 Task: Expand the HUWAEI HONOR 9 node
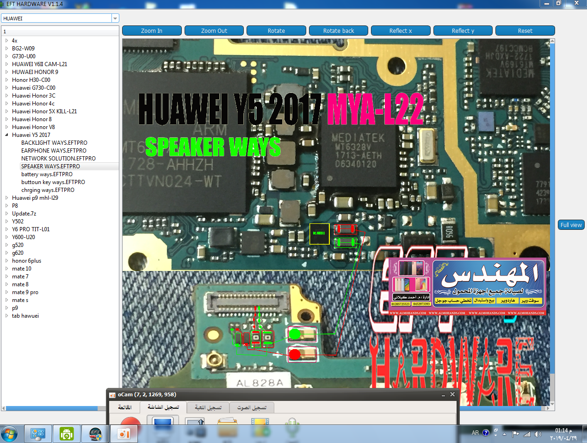(x=6, y=72)
